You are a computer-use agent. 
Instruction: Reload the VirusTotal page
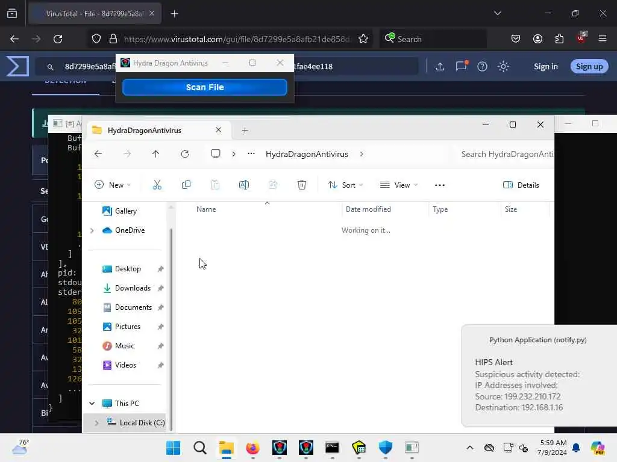(58, 39)
